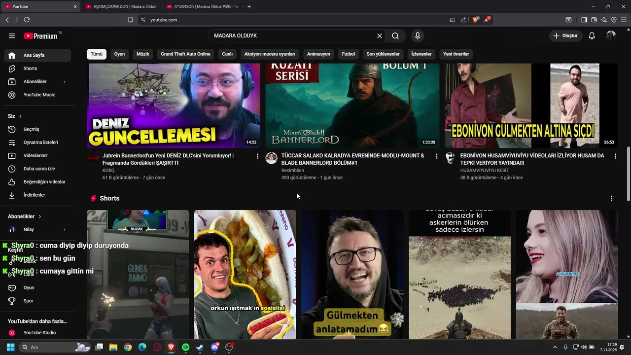Open Brave Wallet icon
The image size is (631, 355).
point(594,20)
